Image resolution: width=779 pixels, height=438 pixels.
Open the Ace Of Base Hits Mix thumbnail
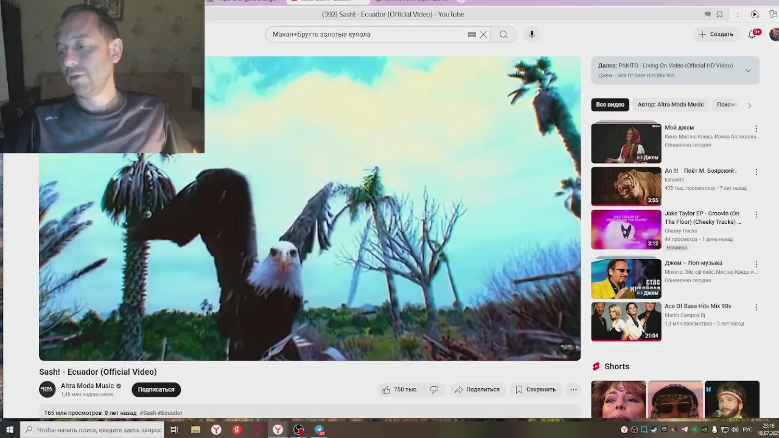tap(626, 322)
